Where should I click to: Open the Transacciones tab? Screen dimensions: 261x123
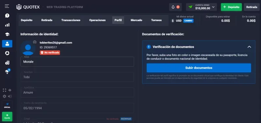pos(71,20)
